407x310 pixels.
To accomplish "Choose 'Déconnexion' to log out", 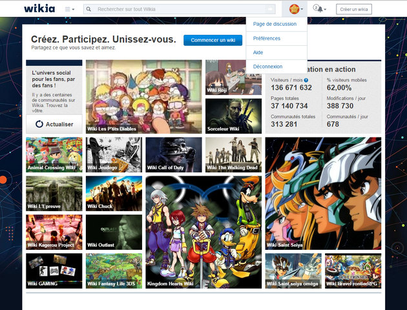I will coord(277,67).
